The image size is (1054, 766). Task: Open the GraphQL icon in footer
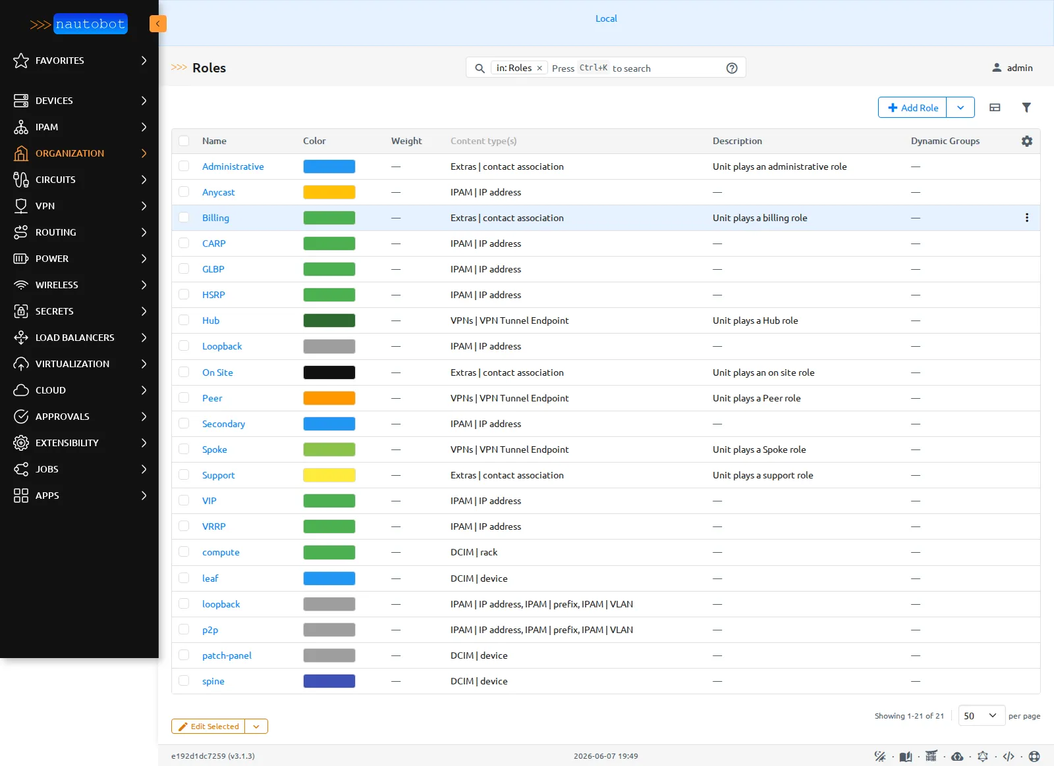click(x=983, y=756)
